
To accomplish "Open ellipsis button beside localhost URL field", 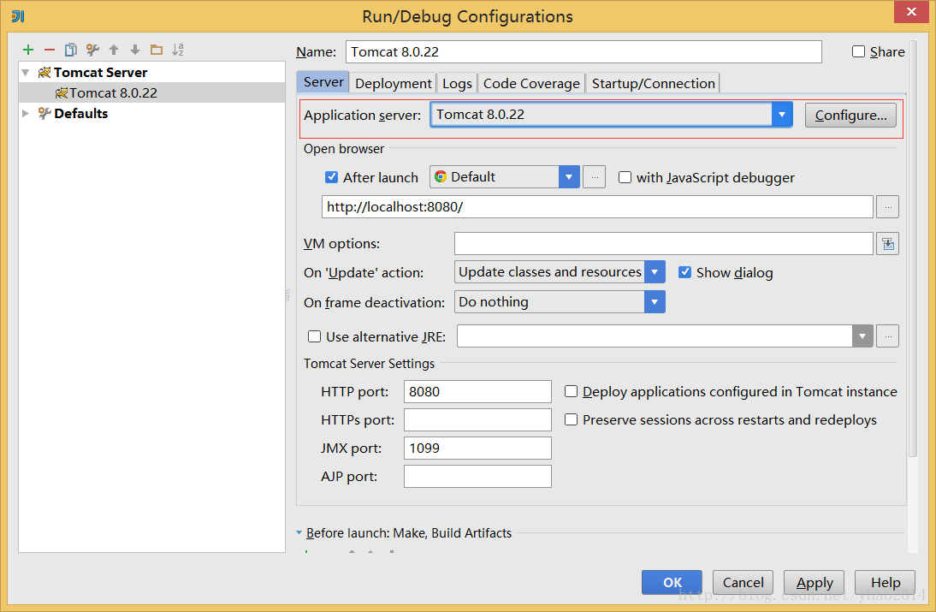I will [887, 206].
